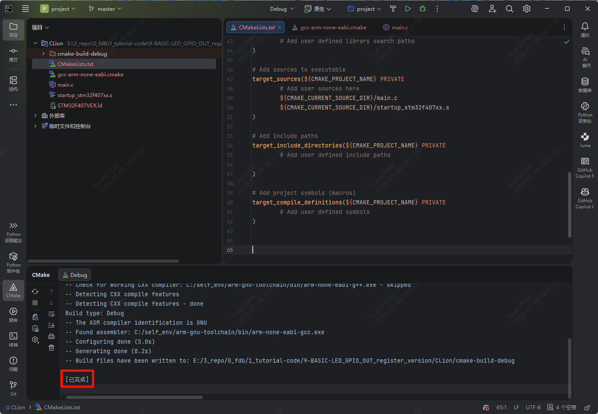The width and height of the screenshot is (598, 414).
Task: Open the Terminal tool window
Action: [x=13, y=339]
